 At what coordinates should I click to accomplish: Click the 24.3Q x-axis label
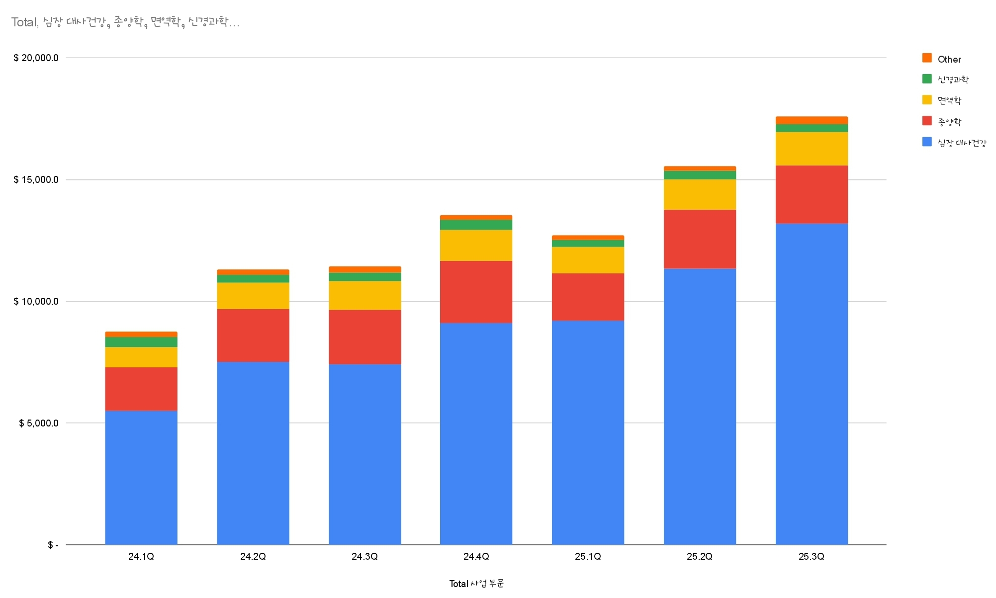point(364,556)
